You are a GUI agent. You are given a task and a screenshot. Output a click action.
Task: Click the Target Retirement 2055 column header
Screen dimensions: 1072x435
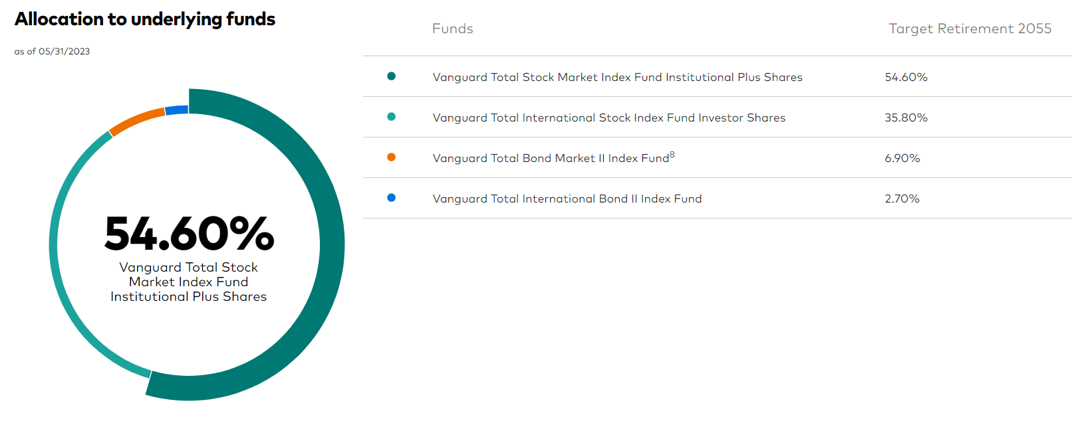pyautogui.click(x=970, y=29)
